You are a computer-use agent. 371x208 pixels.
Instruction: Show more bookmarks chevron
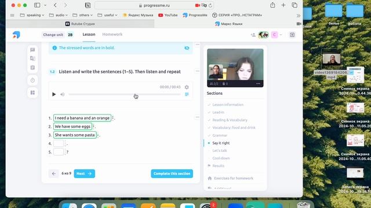point(299,16)
